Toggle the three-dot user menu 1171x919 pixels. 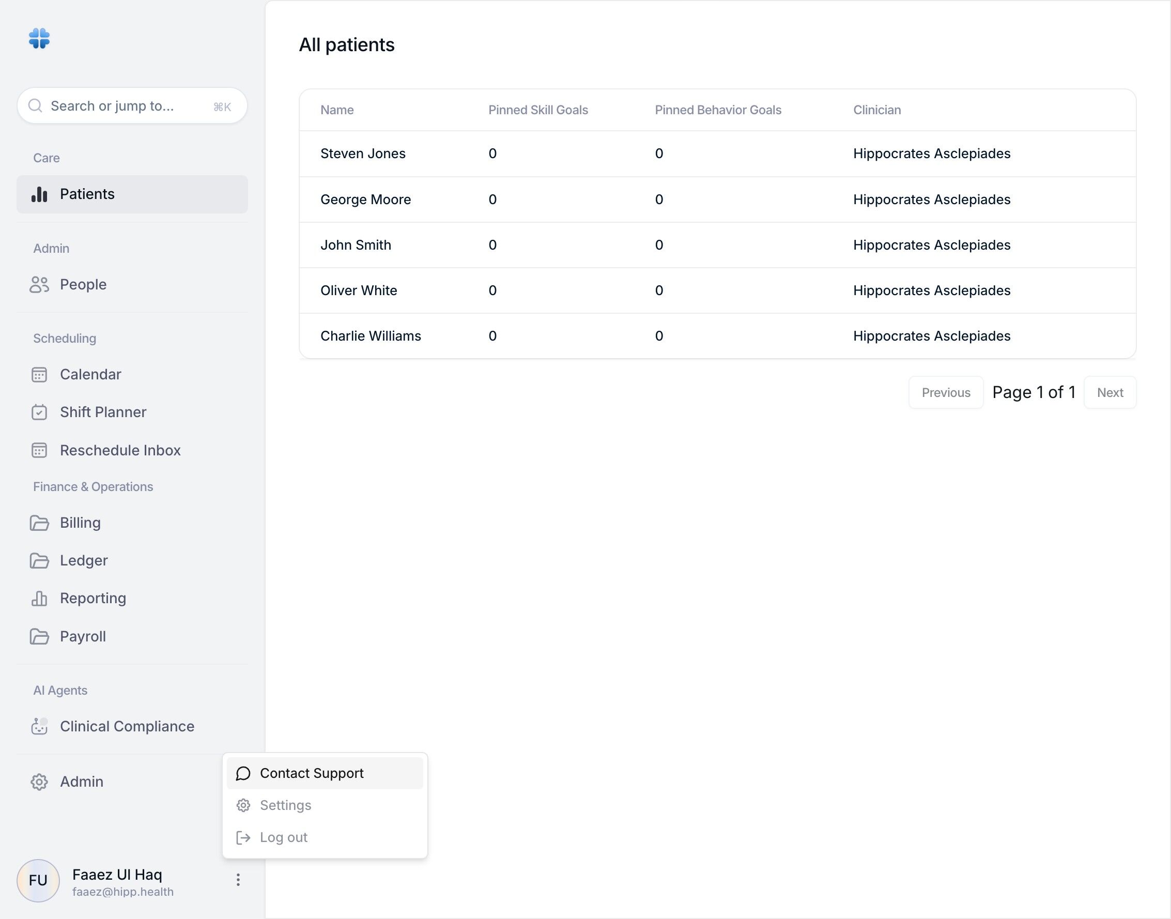click(x=238, y=880)
